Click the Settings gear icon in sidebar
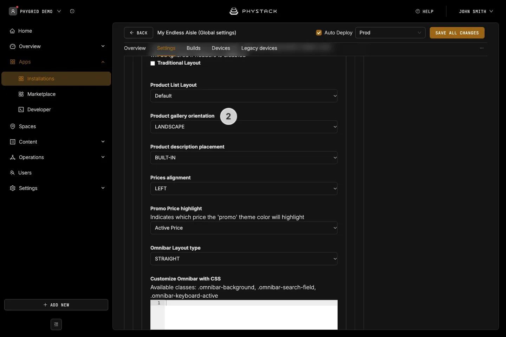Screen dimensions: 506x337 13,188
